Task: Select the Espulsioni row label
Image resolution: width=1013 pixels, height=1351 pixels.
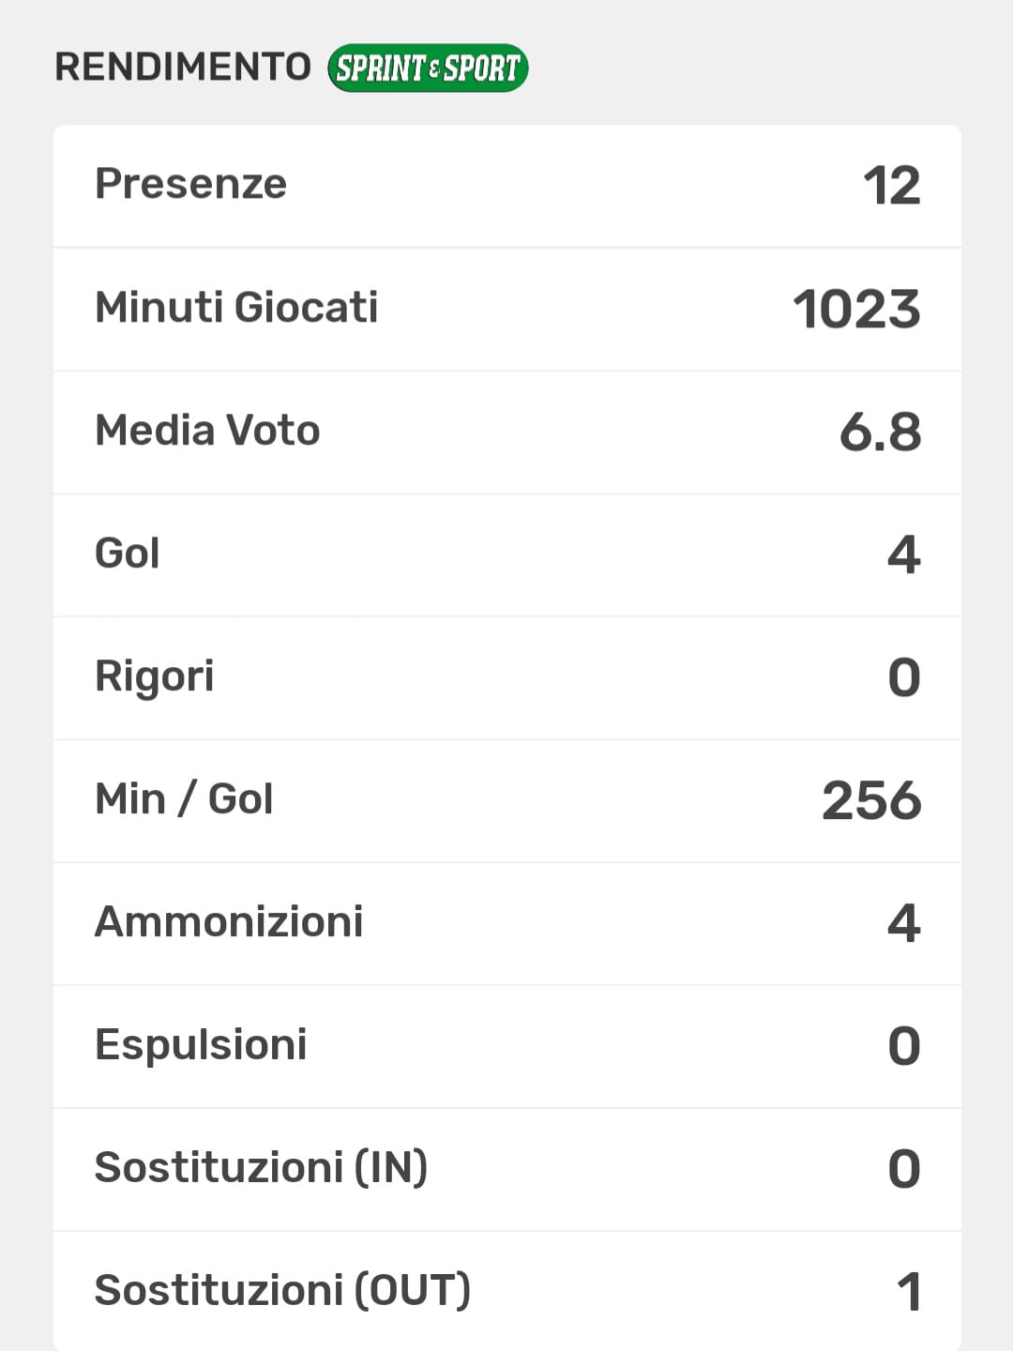Action: click(201, 1045)
